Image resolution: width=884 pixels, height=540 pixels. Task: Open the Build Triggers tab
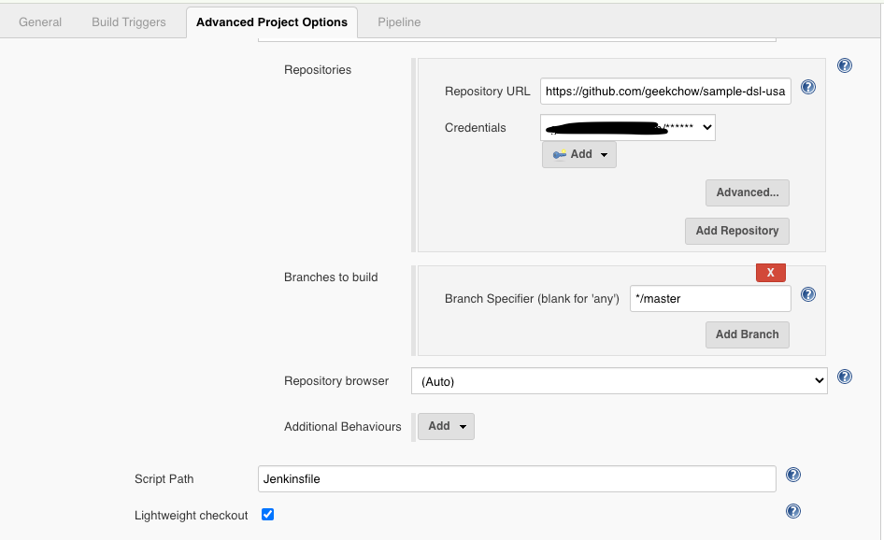[129, 22]
